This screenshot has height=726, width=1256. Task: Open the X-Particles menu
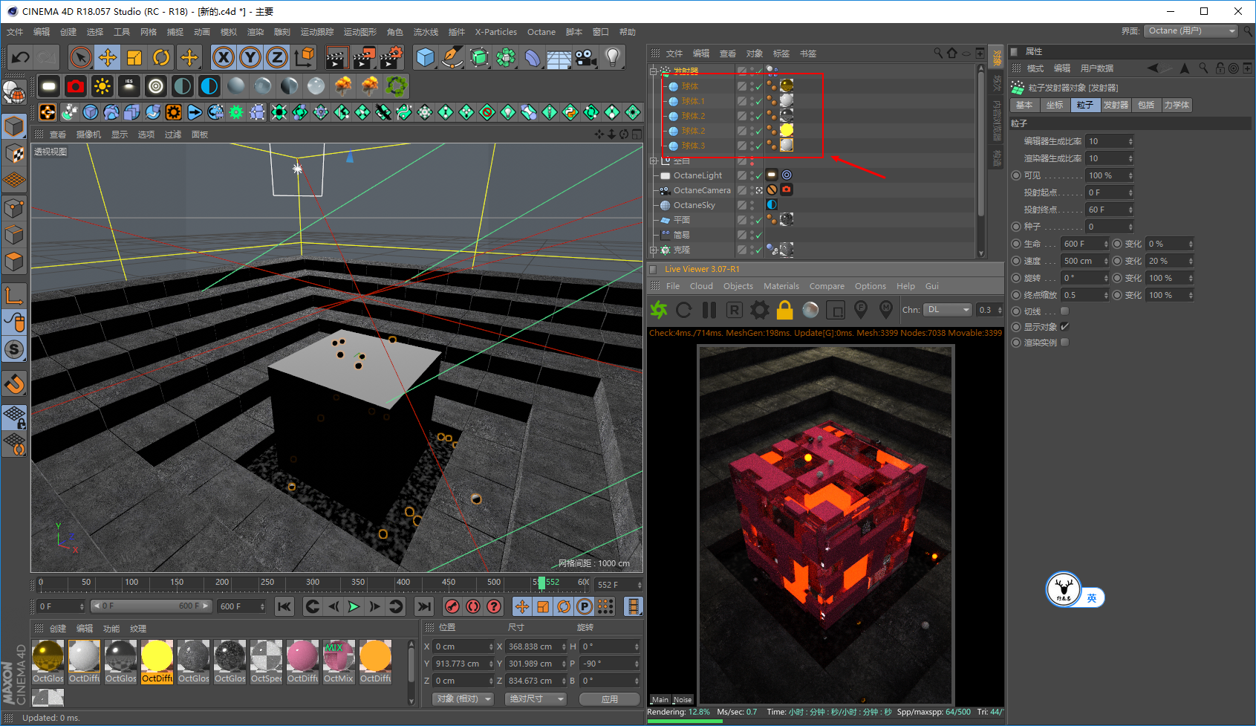tap(496, 32)
